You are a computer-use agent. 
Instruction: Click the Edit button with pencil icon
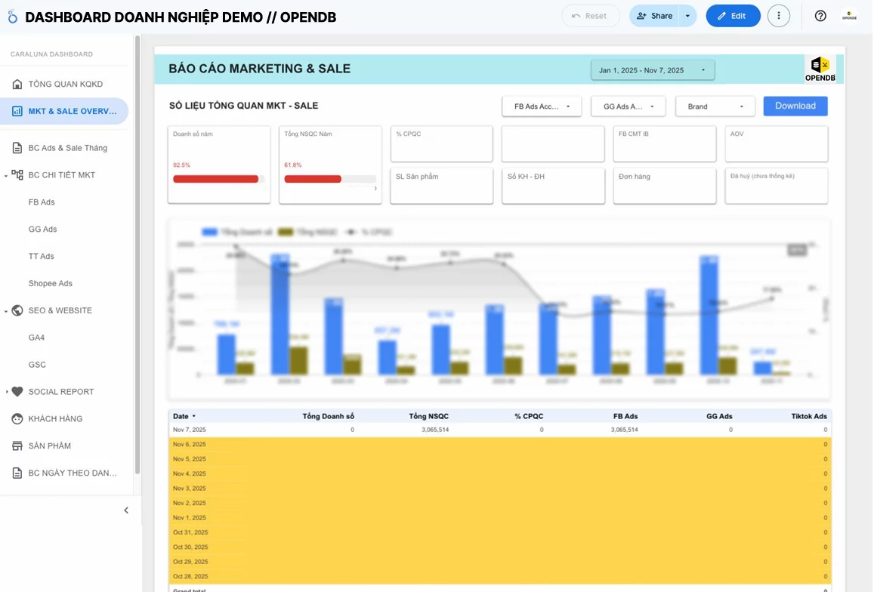pyautogui.click(x=732, y=15)
